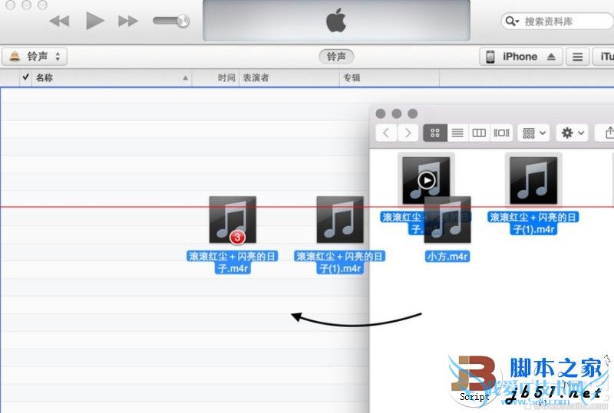
Task: Toggle the checkmark column header
Action: click(x=25, y=77)
